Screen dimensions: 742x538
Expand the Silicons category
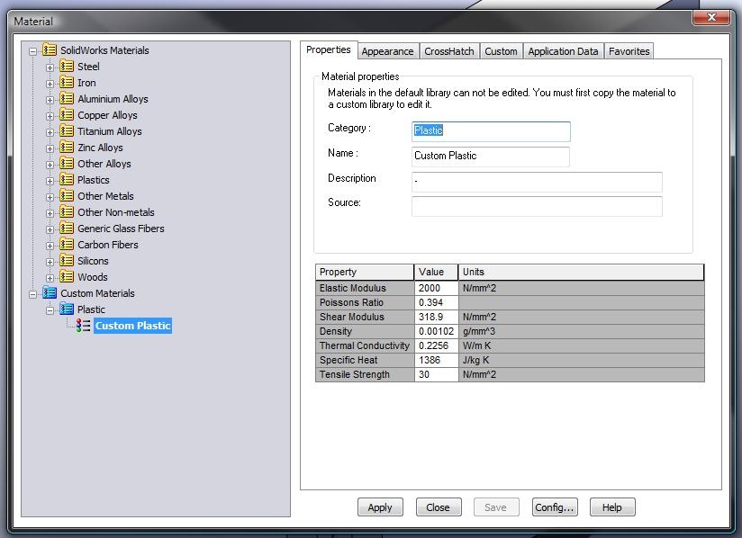pyautogui.click(x=50, y=262)
